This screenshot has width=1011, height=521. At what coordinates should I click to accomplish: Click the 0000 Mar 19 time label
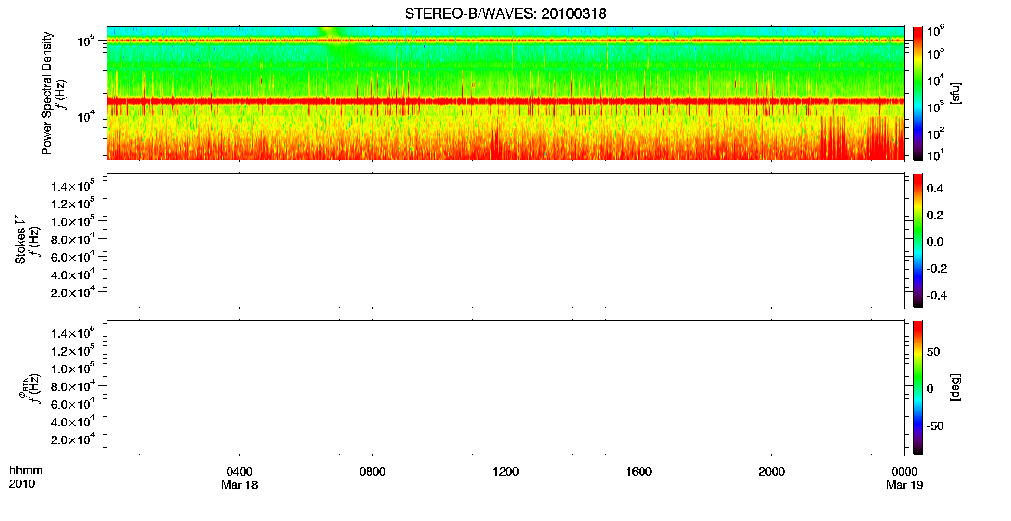coord(904,478)
